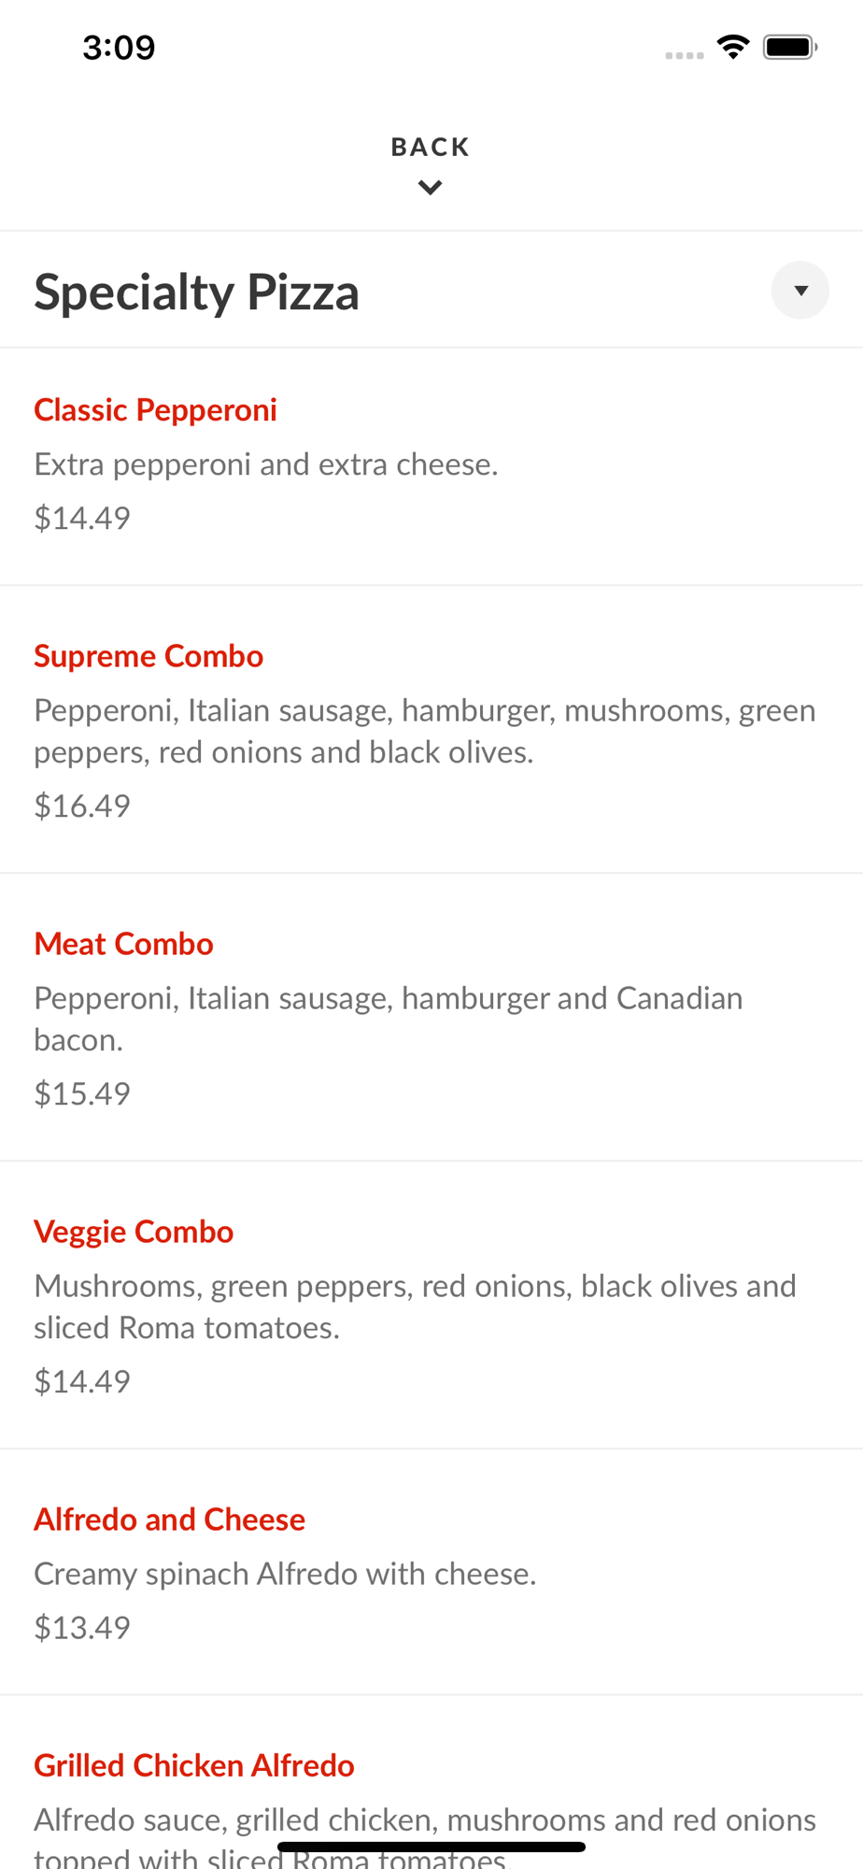The image size is (863, 1869).
Task: Click the $16.49 Supreme Combo price
Action: 82,806
